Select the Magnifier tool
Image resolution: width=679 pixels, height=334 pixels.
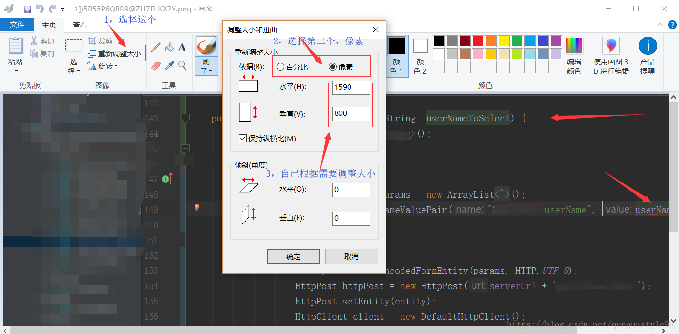coord(182,65)
